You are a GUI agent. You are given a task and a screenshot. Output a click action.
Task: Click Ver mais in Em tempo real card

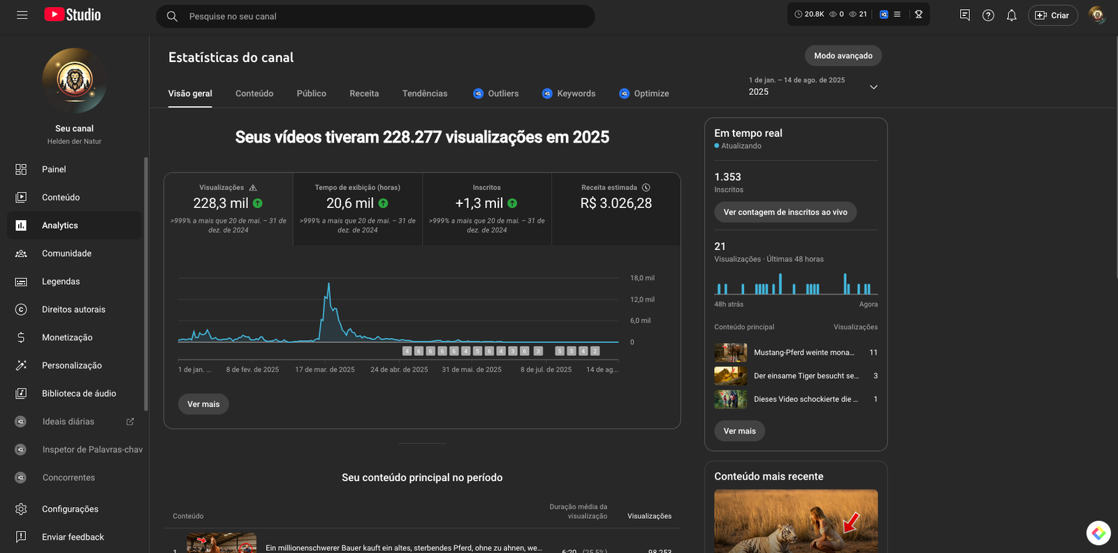(740, 431)
